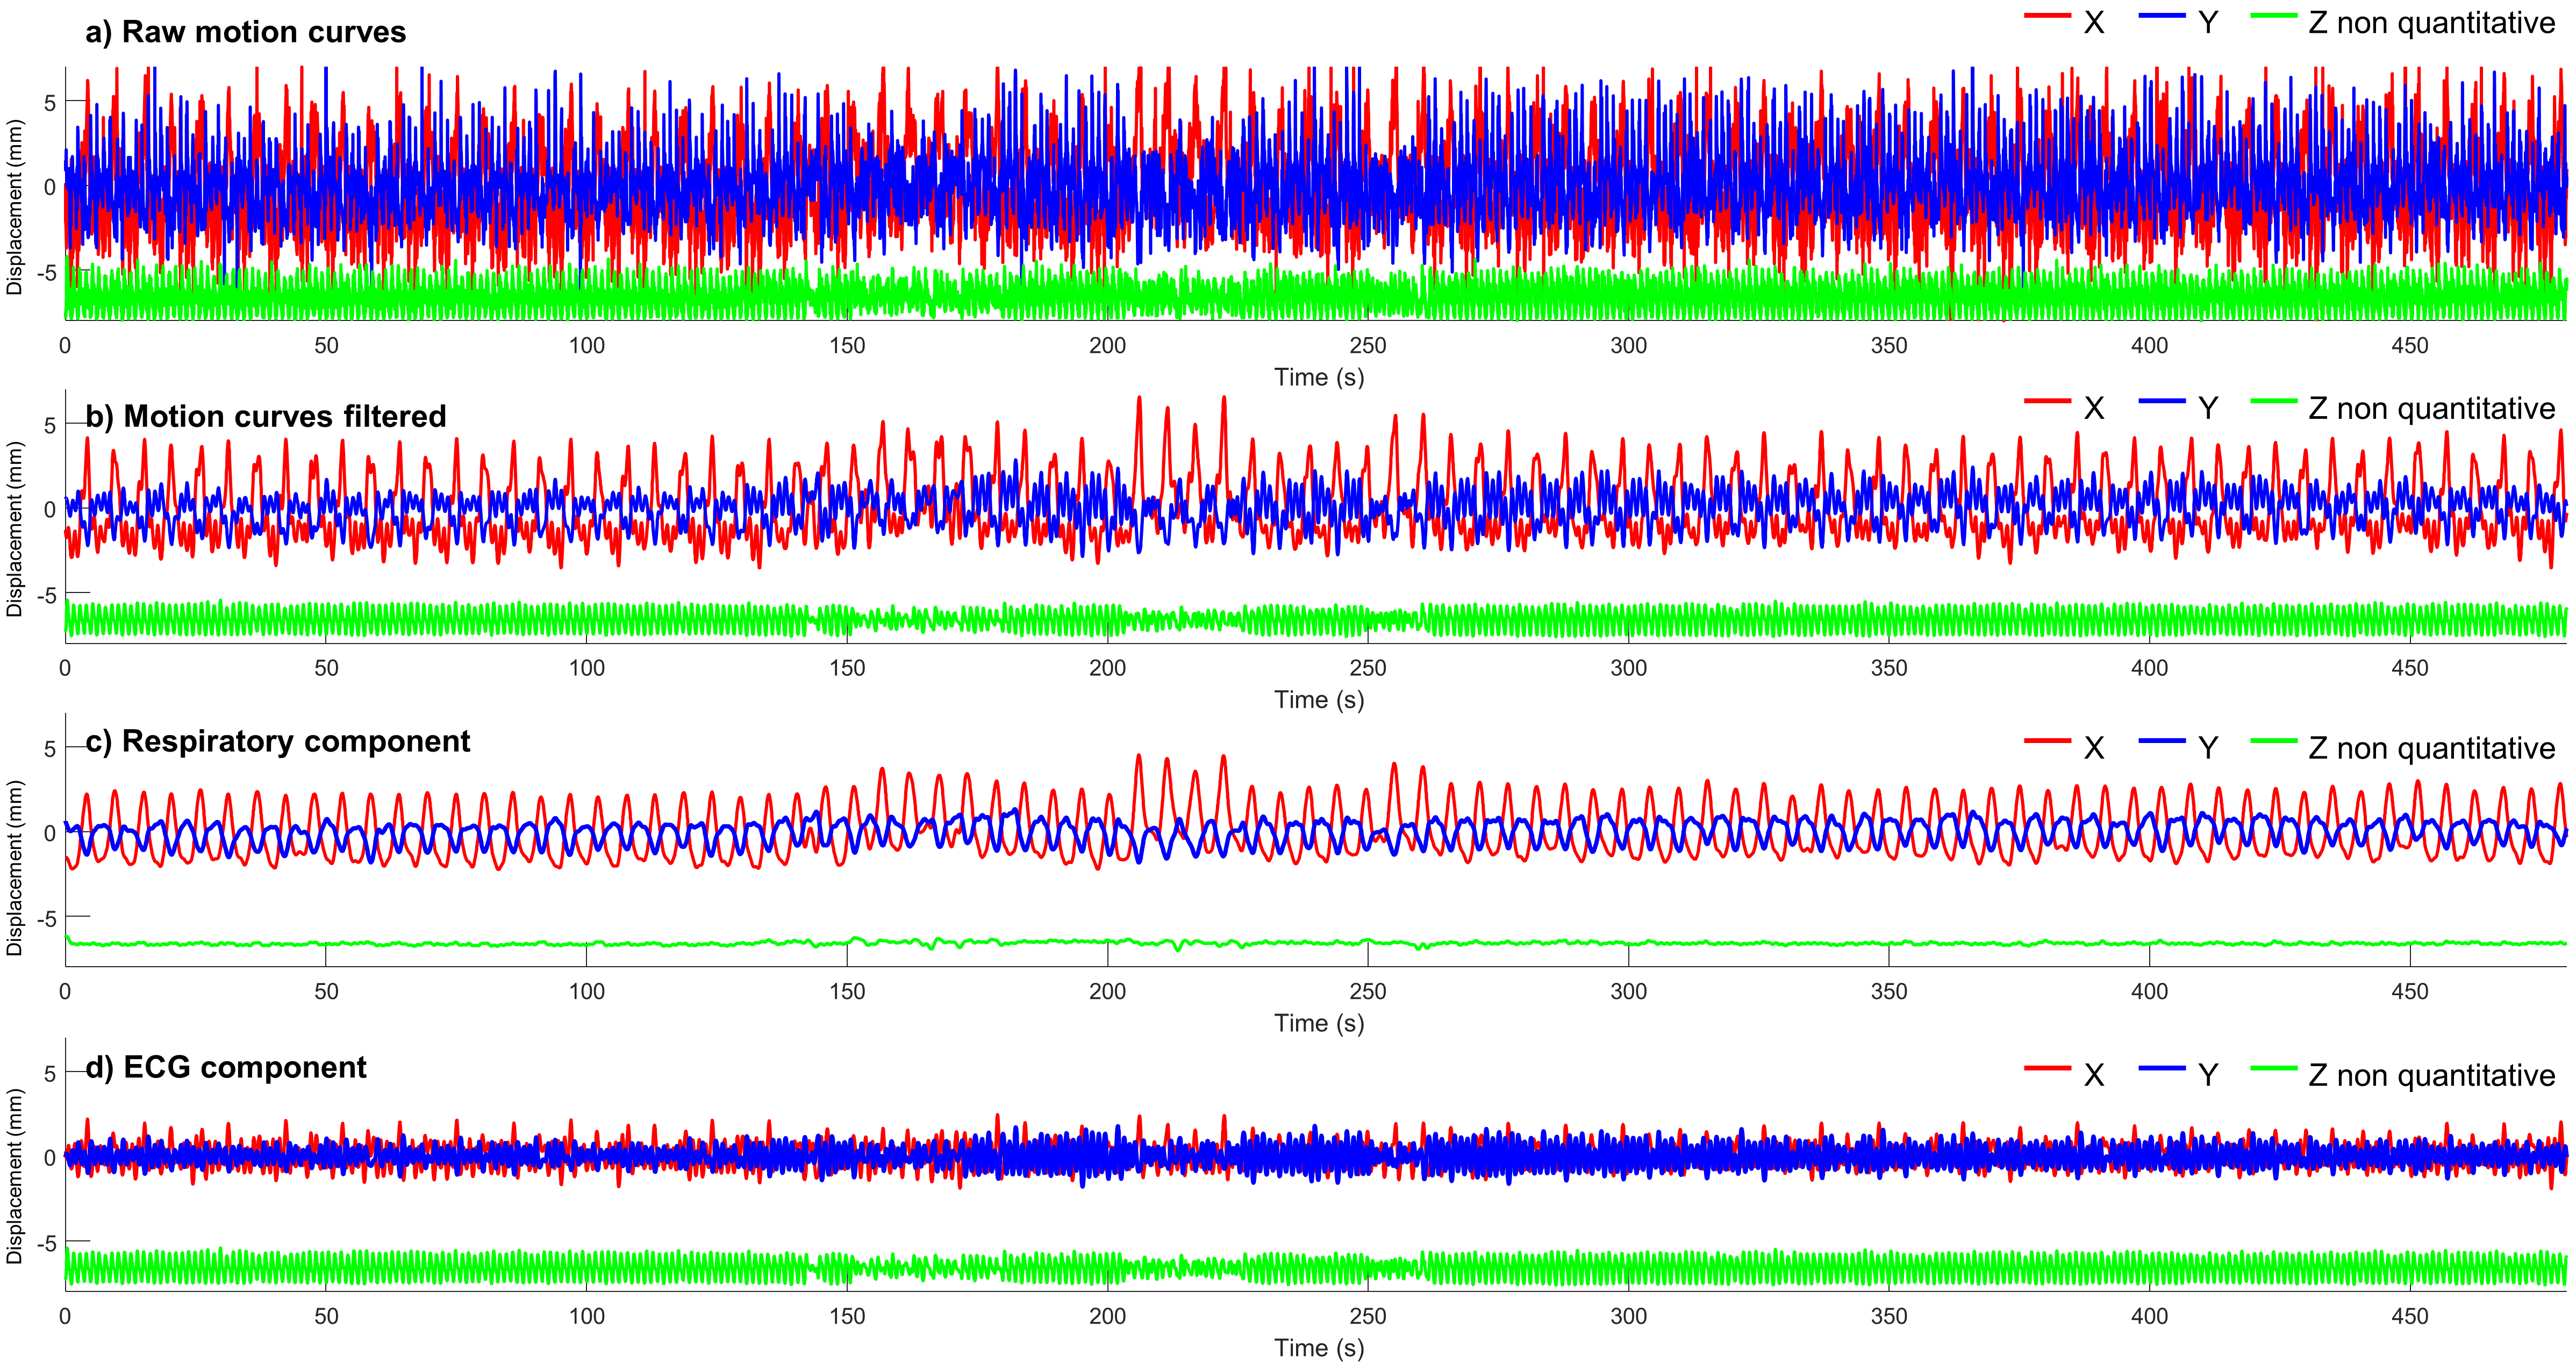Viewport: 2576px width, 1364px height.
Task: Click the blue Y legend line in panel a
Action: [2162, 15]
